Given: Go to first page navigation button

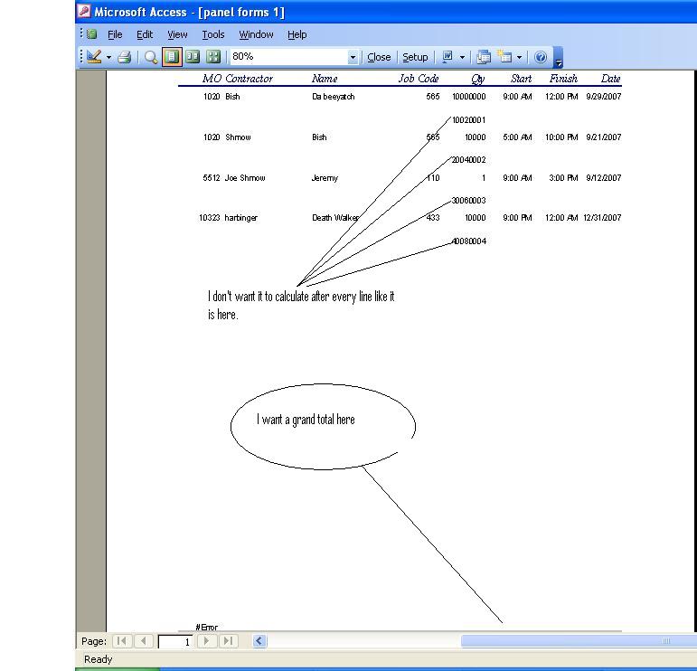Looking at the screenshot, I should (122, 641).
